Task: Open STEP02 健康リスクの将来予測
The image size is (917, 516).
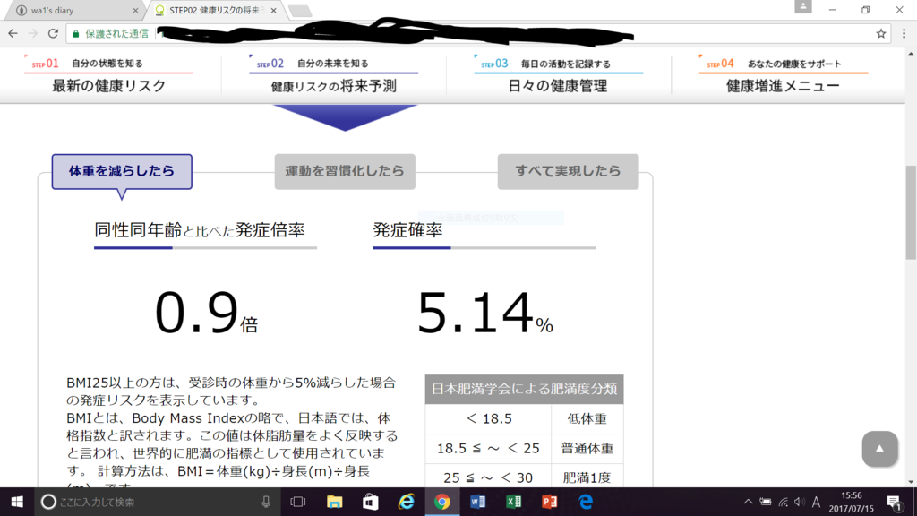Action: pyautogui.click(x=333, y=75)
